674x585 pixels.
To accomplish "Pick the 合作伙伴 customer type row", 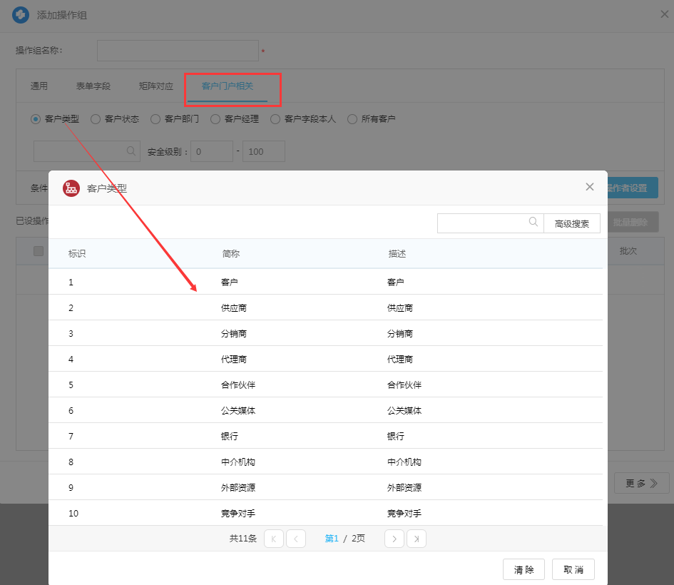I will 238,385.
